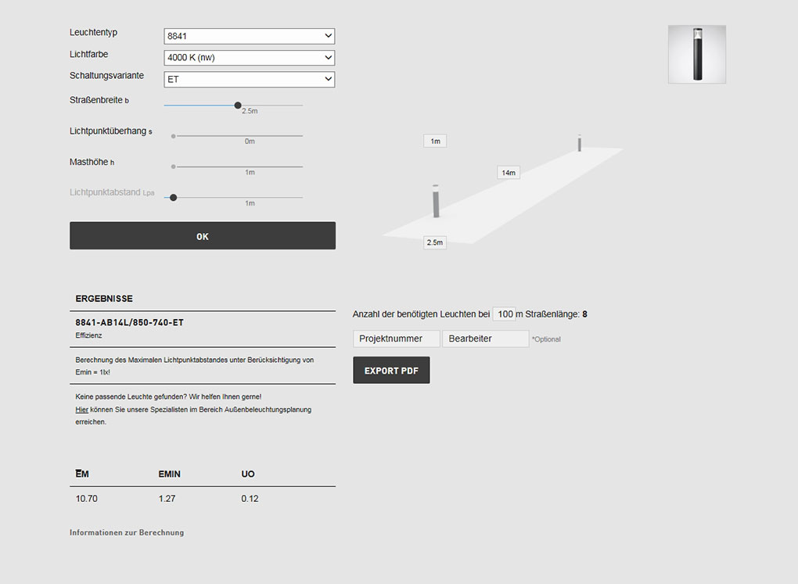The height and width of the screenshot is (584, 798).
Task: Expand the Lichtfarbe dropdown set to 4000 K
Action: click(249, 58)
